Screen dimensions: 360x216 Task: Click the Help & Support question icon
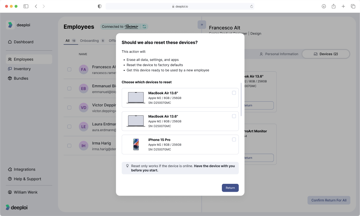click(x=10, y=179)
